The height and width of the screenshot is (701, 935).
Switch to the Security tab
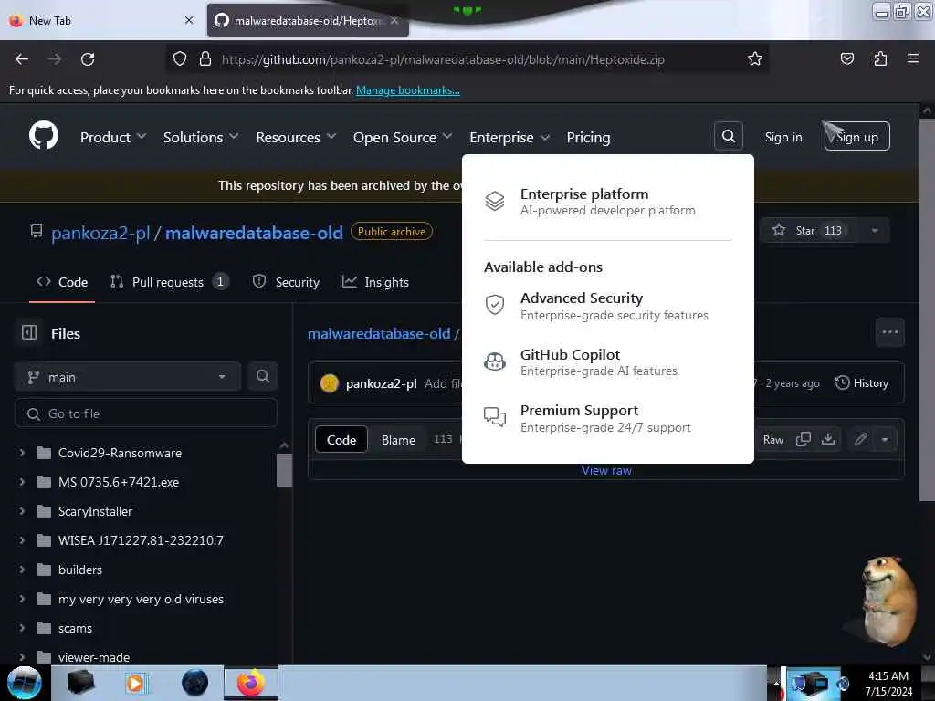pos(286,282)
